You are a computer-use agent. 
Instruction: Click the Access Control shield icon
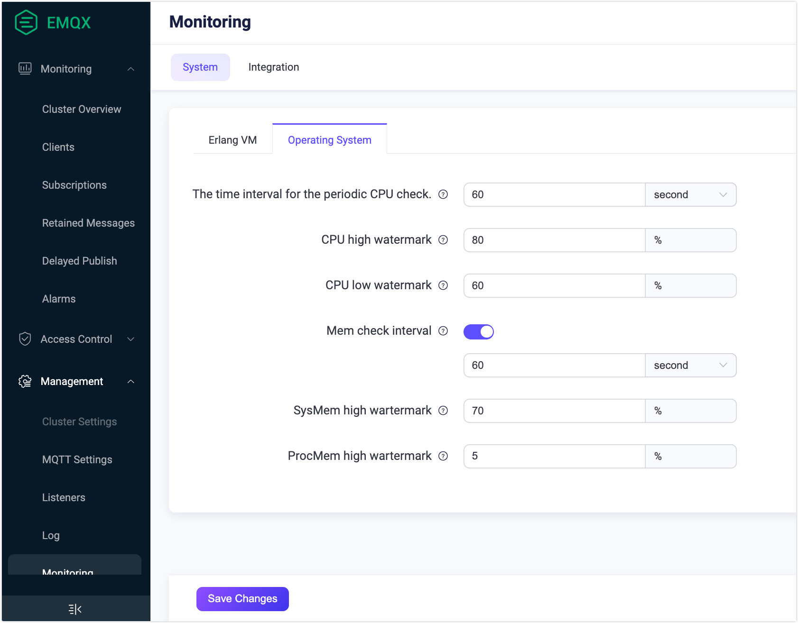coord(25,339)
